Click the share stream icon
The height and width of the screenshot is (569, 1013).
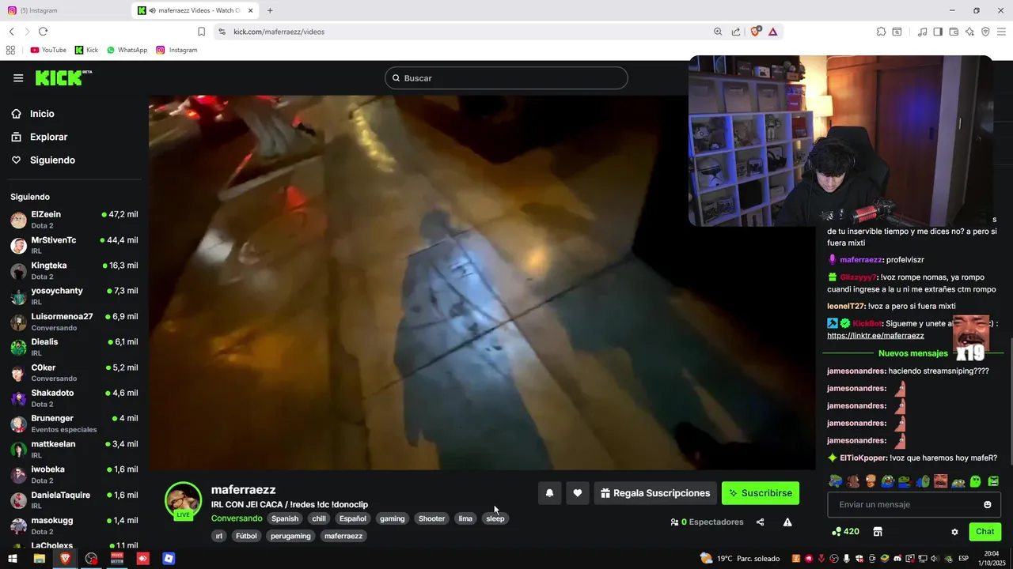(x=761, y=522)
